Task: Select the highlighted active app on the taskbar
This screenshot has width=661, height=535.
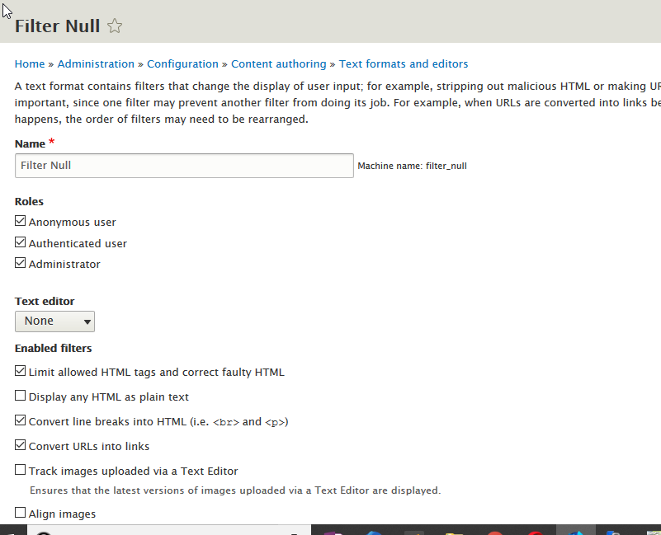Action: tap(578, 530)
